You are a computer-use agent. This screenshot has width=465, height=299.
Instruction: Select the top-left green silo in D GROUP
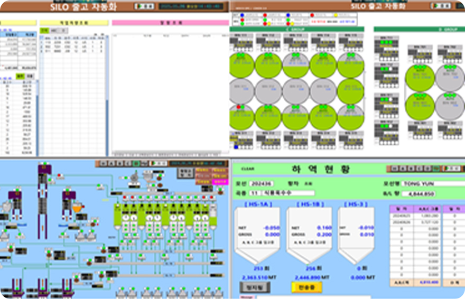pos(420,78)
